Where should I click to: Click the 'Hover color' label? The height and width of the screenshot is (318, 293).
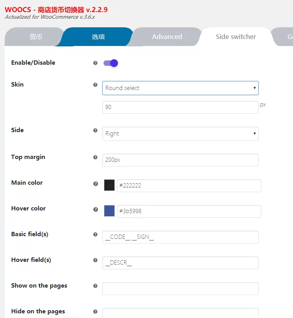[29, 208]
